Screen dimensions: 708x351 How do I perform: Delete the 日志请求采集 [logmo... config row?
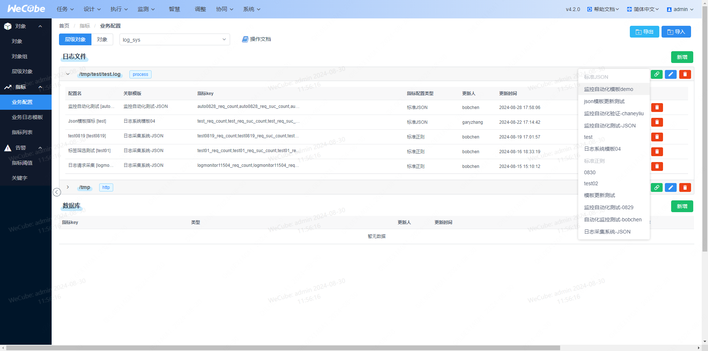[657, 166]
